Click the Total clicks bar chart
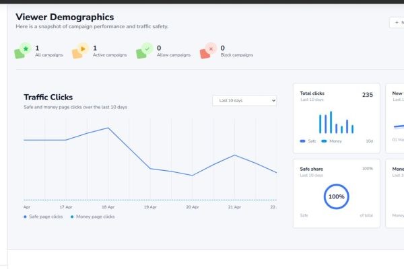 [336, 122]
